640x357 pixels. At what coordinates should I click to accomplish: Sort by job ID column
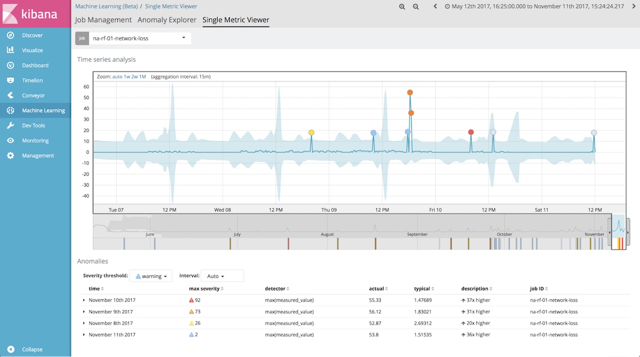coord(540,288)
